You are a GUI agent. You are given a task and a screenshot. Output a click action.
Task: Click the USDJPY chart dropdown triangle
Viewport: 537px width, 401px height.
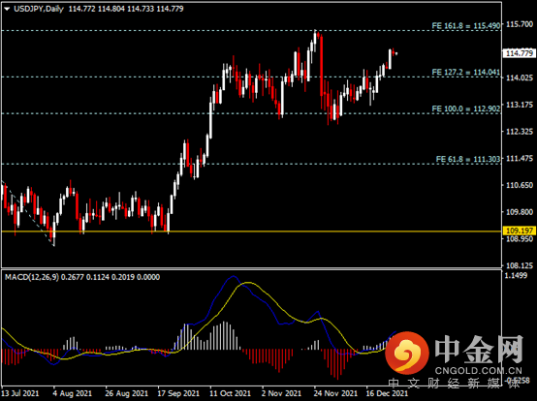(x=7, y=10)
